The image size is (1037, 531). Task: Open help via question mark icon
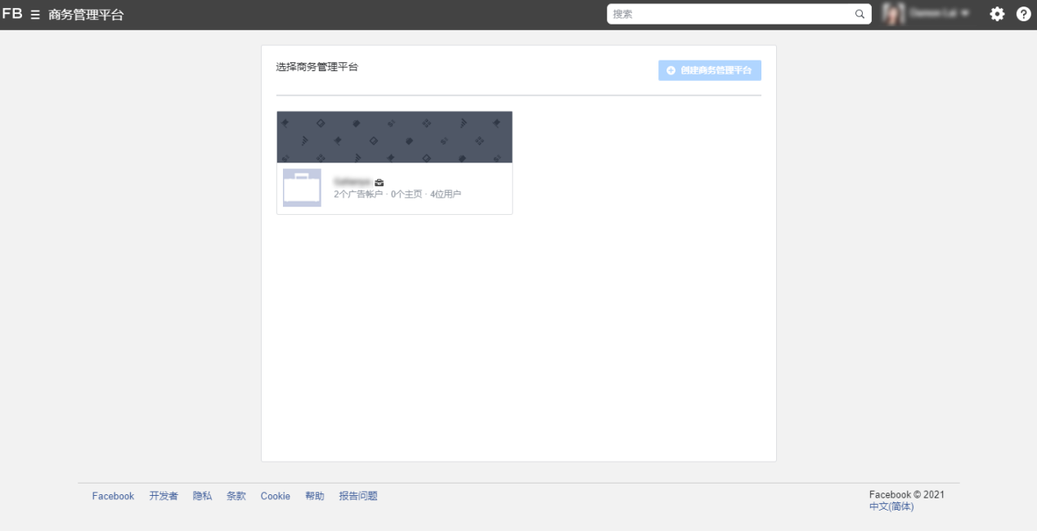click(x=1023, y=14)
